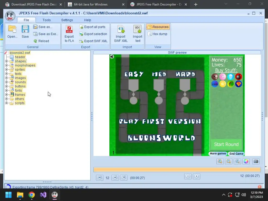This screenshot has height=201, width=268.
Task: Select the scripts folder item
Action: [x=19, y=103]
